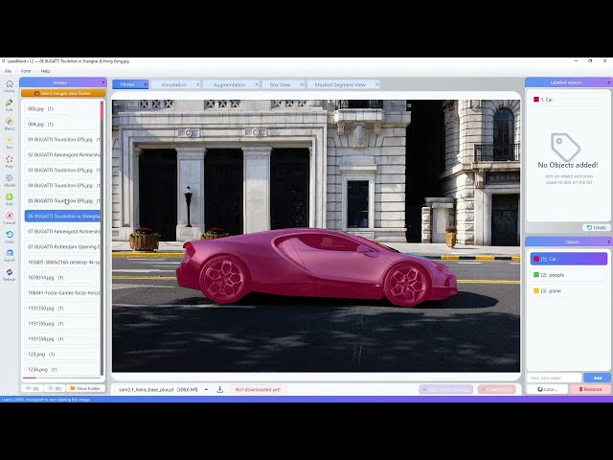Close the Augmentation tab

pyautogui.click(x=257, y=84)
